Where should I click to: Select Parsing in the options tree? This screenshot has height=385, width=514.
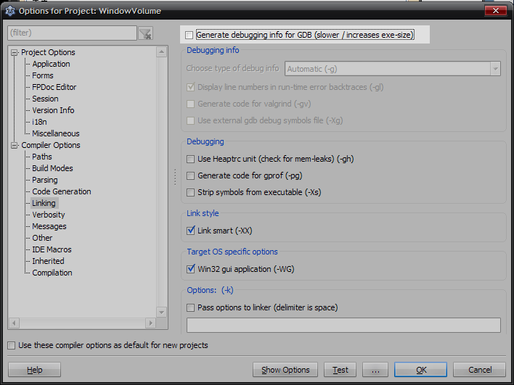point(44,180)
